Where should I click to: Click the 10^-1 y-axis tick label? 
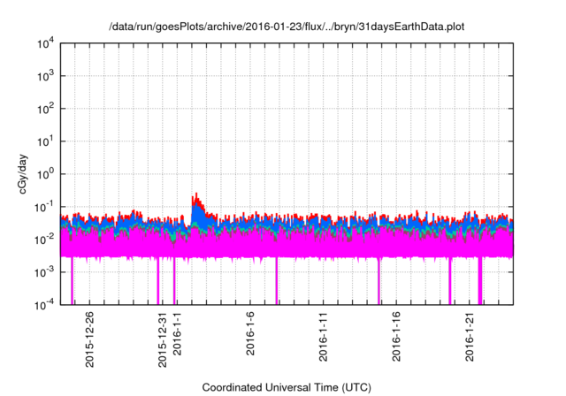(45, 207)
